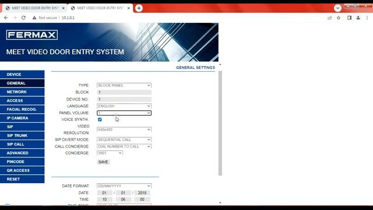Click the share page icon
This screenshot has width=373, height=210.
click(x=330, y=17)
